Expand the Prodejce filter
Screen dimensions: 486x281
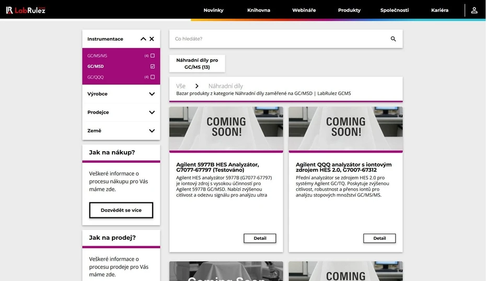pyautogui.click(x=152, y=113)
